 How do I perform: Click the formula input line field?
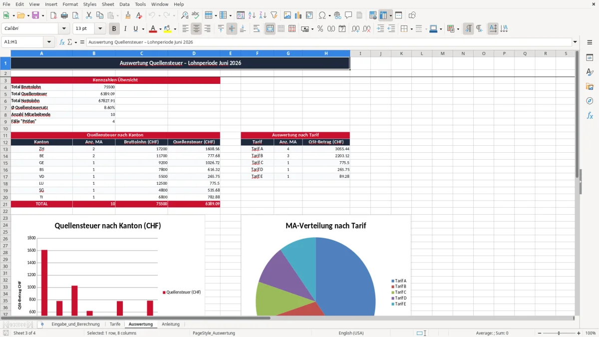(x=329, y=42)
